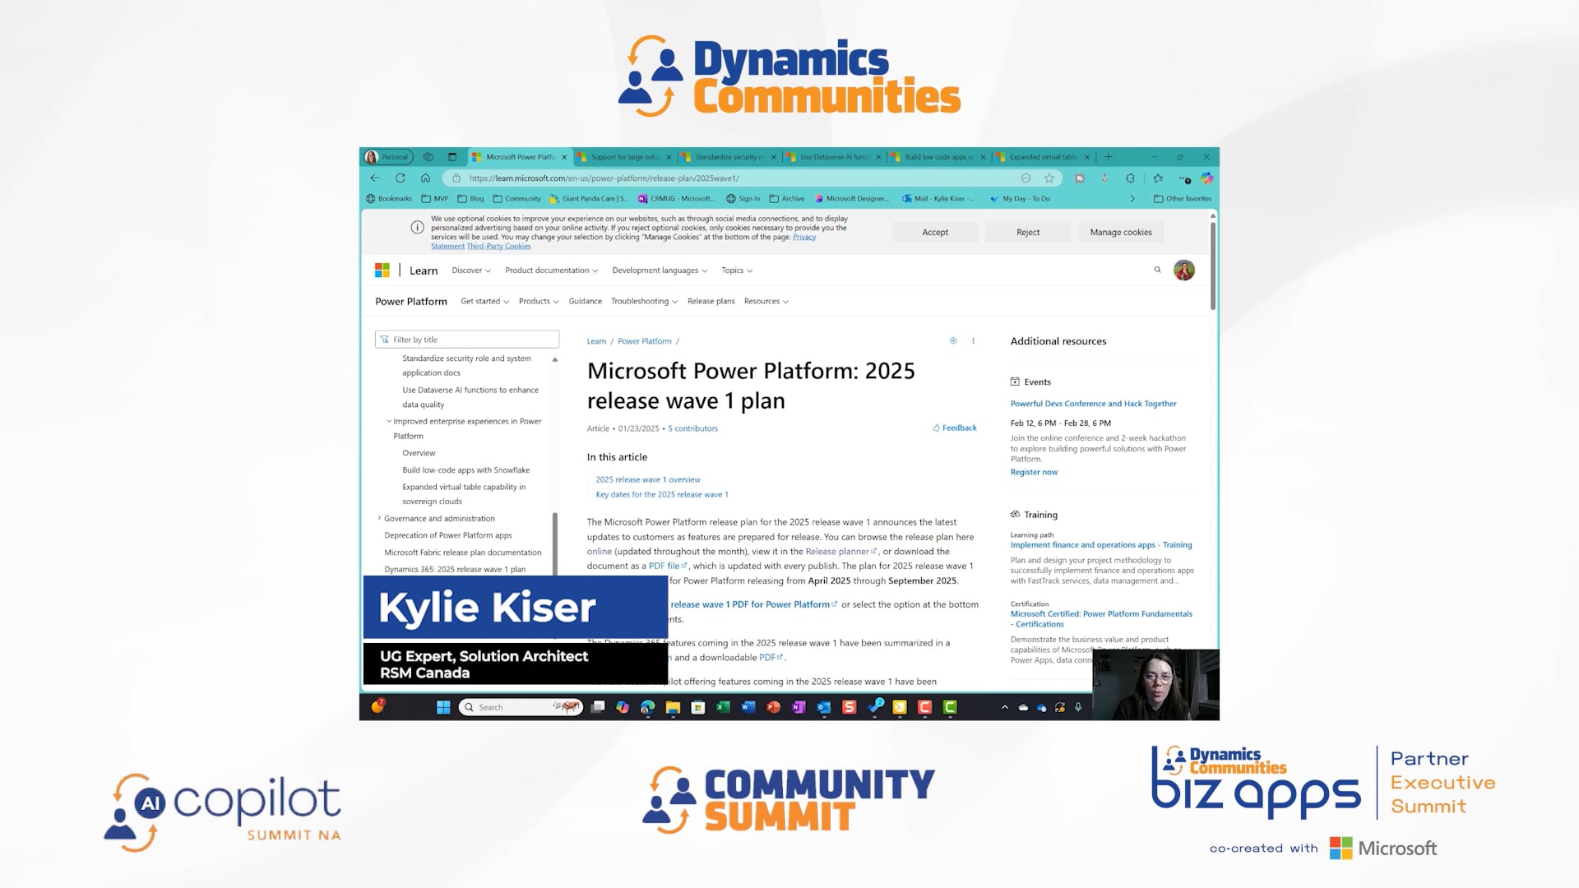1579x888 pixels.
Task: Open the Excel app from the taskbar
Action: click(721, 707)
